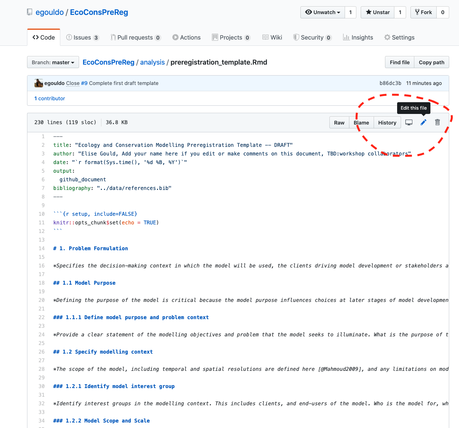459x428 pixels.
Task: Click the Find file button
Action: [399, 62]
